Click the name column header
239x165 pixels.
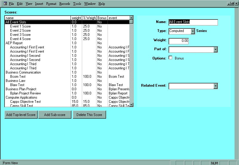(x=38, y=18)
